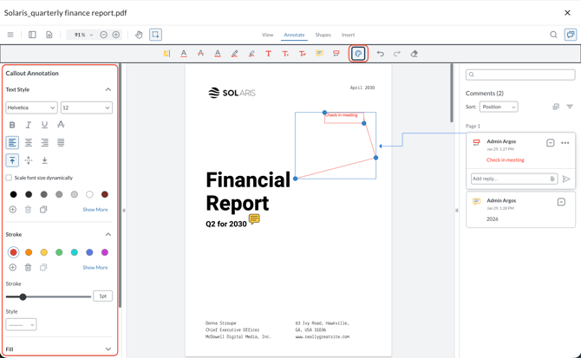Open more options on Check in meeting comment
Image resolution: width=581 pixels, height=358 pixels.
(x=565, y=143)
